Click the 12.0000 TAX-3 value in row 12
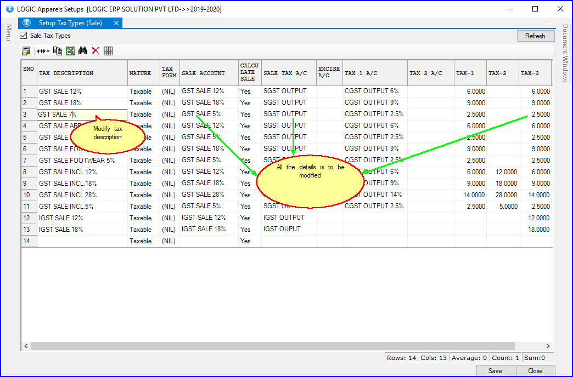 pos(535,218)
